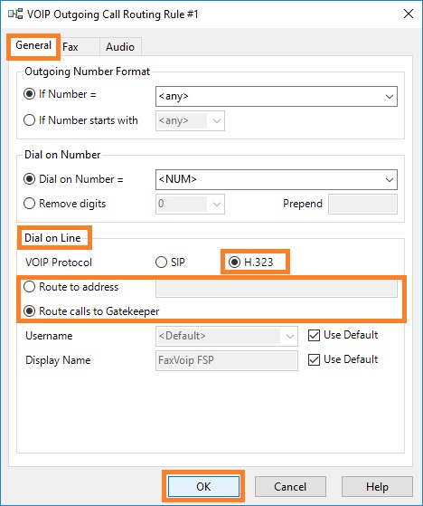Open the Audio tab
Screen dimensions: 423x506
[x=120, y=47]
